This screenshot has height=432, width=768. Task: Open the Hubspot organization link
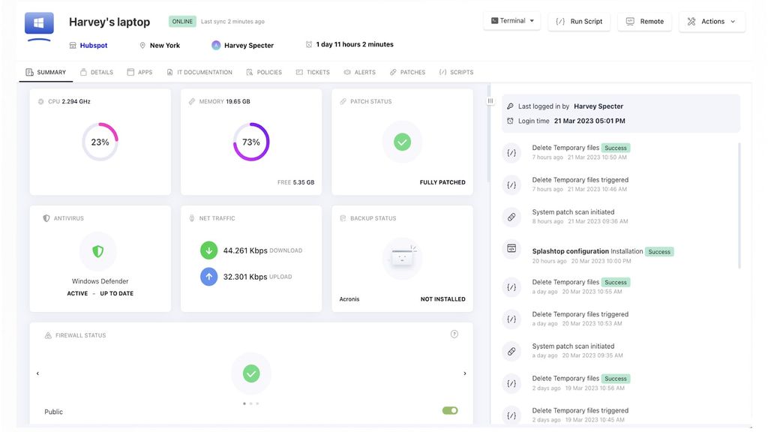tap(94, 46)
